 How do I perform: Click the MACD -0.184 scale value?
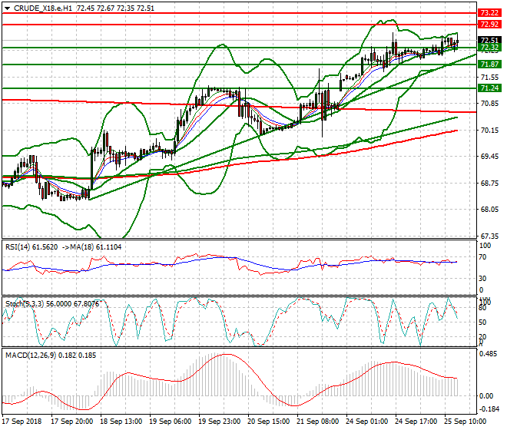click(489, 409)
